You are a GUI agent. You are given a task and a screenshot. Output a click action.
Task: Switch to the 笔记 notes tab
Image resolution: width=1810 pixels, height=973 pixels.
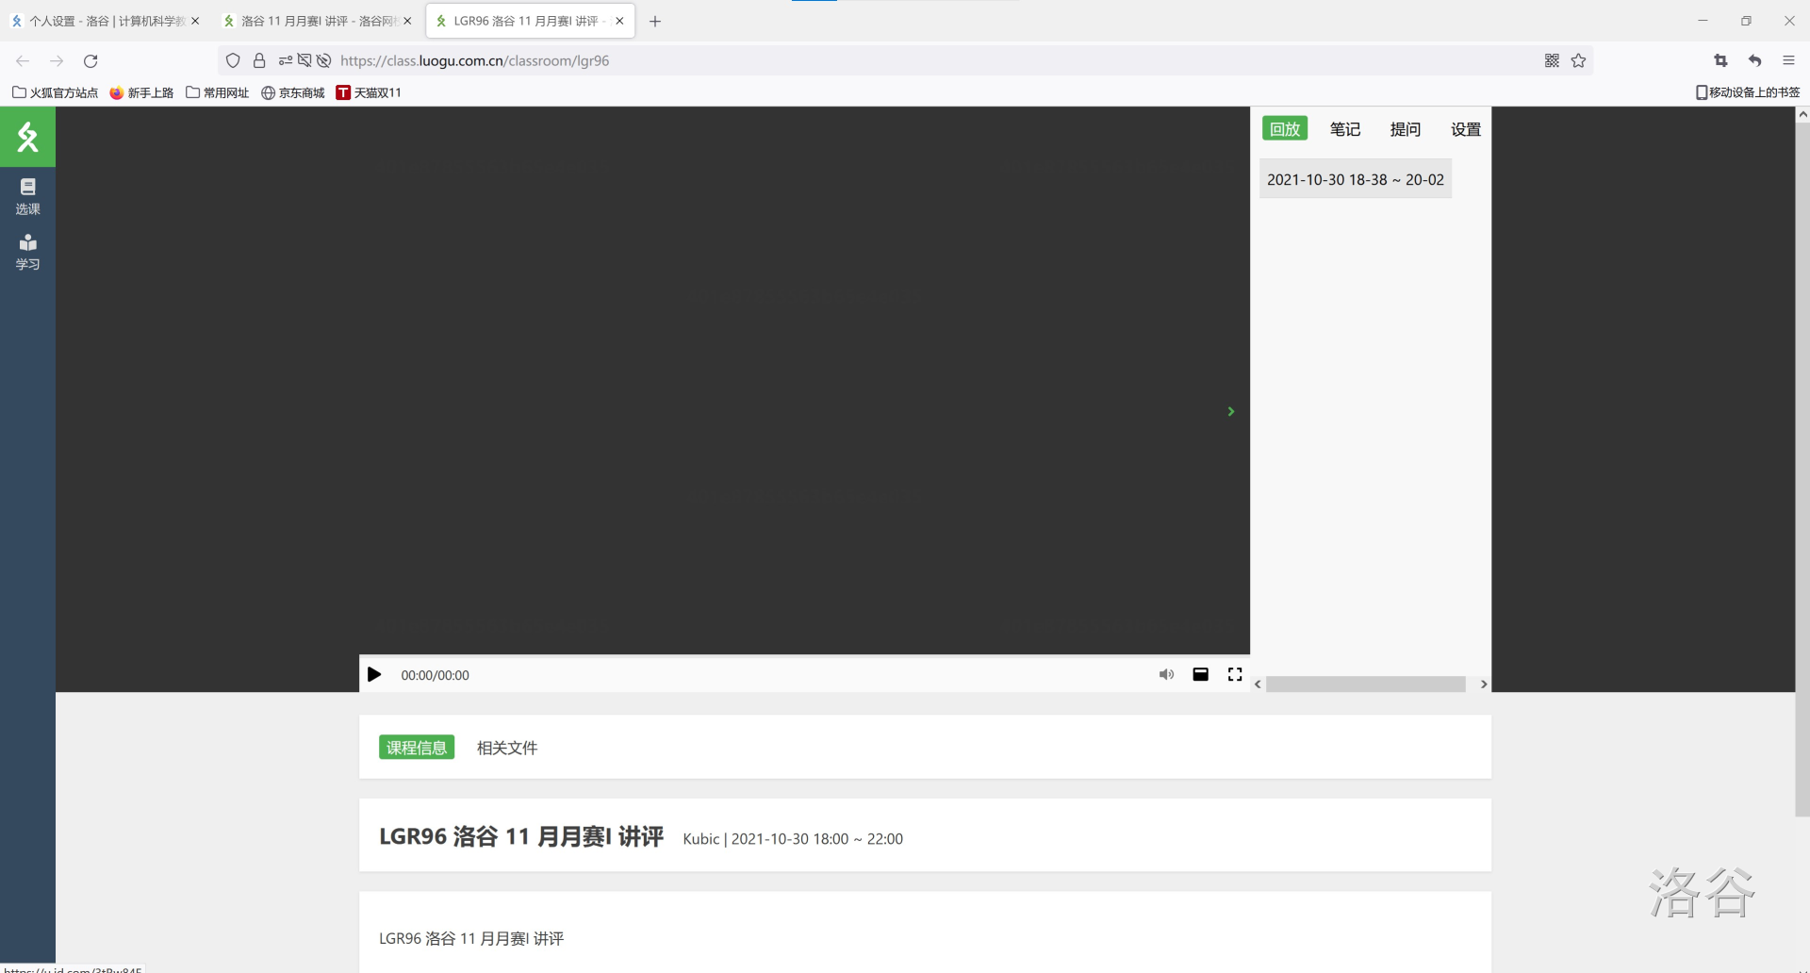[1344, 129]
